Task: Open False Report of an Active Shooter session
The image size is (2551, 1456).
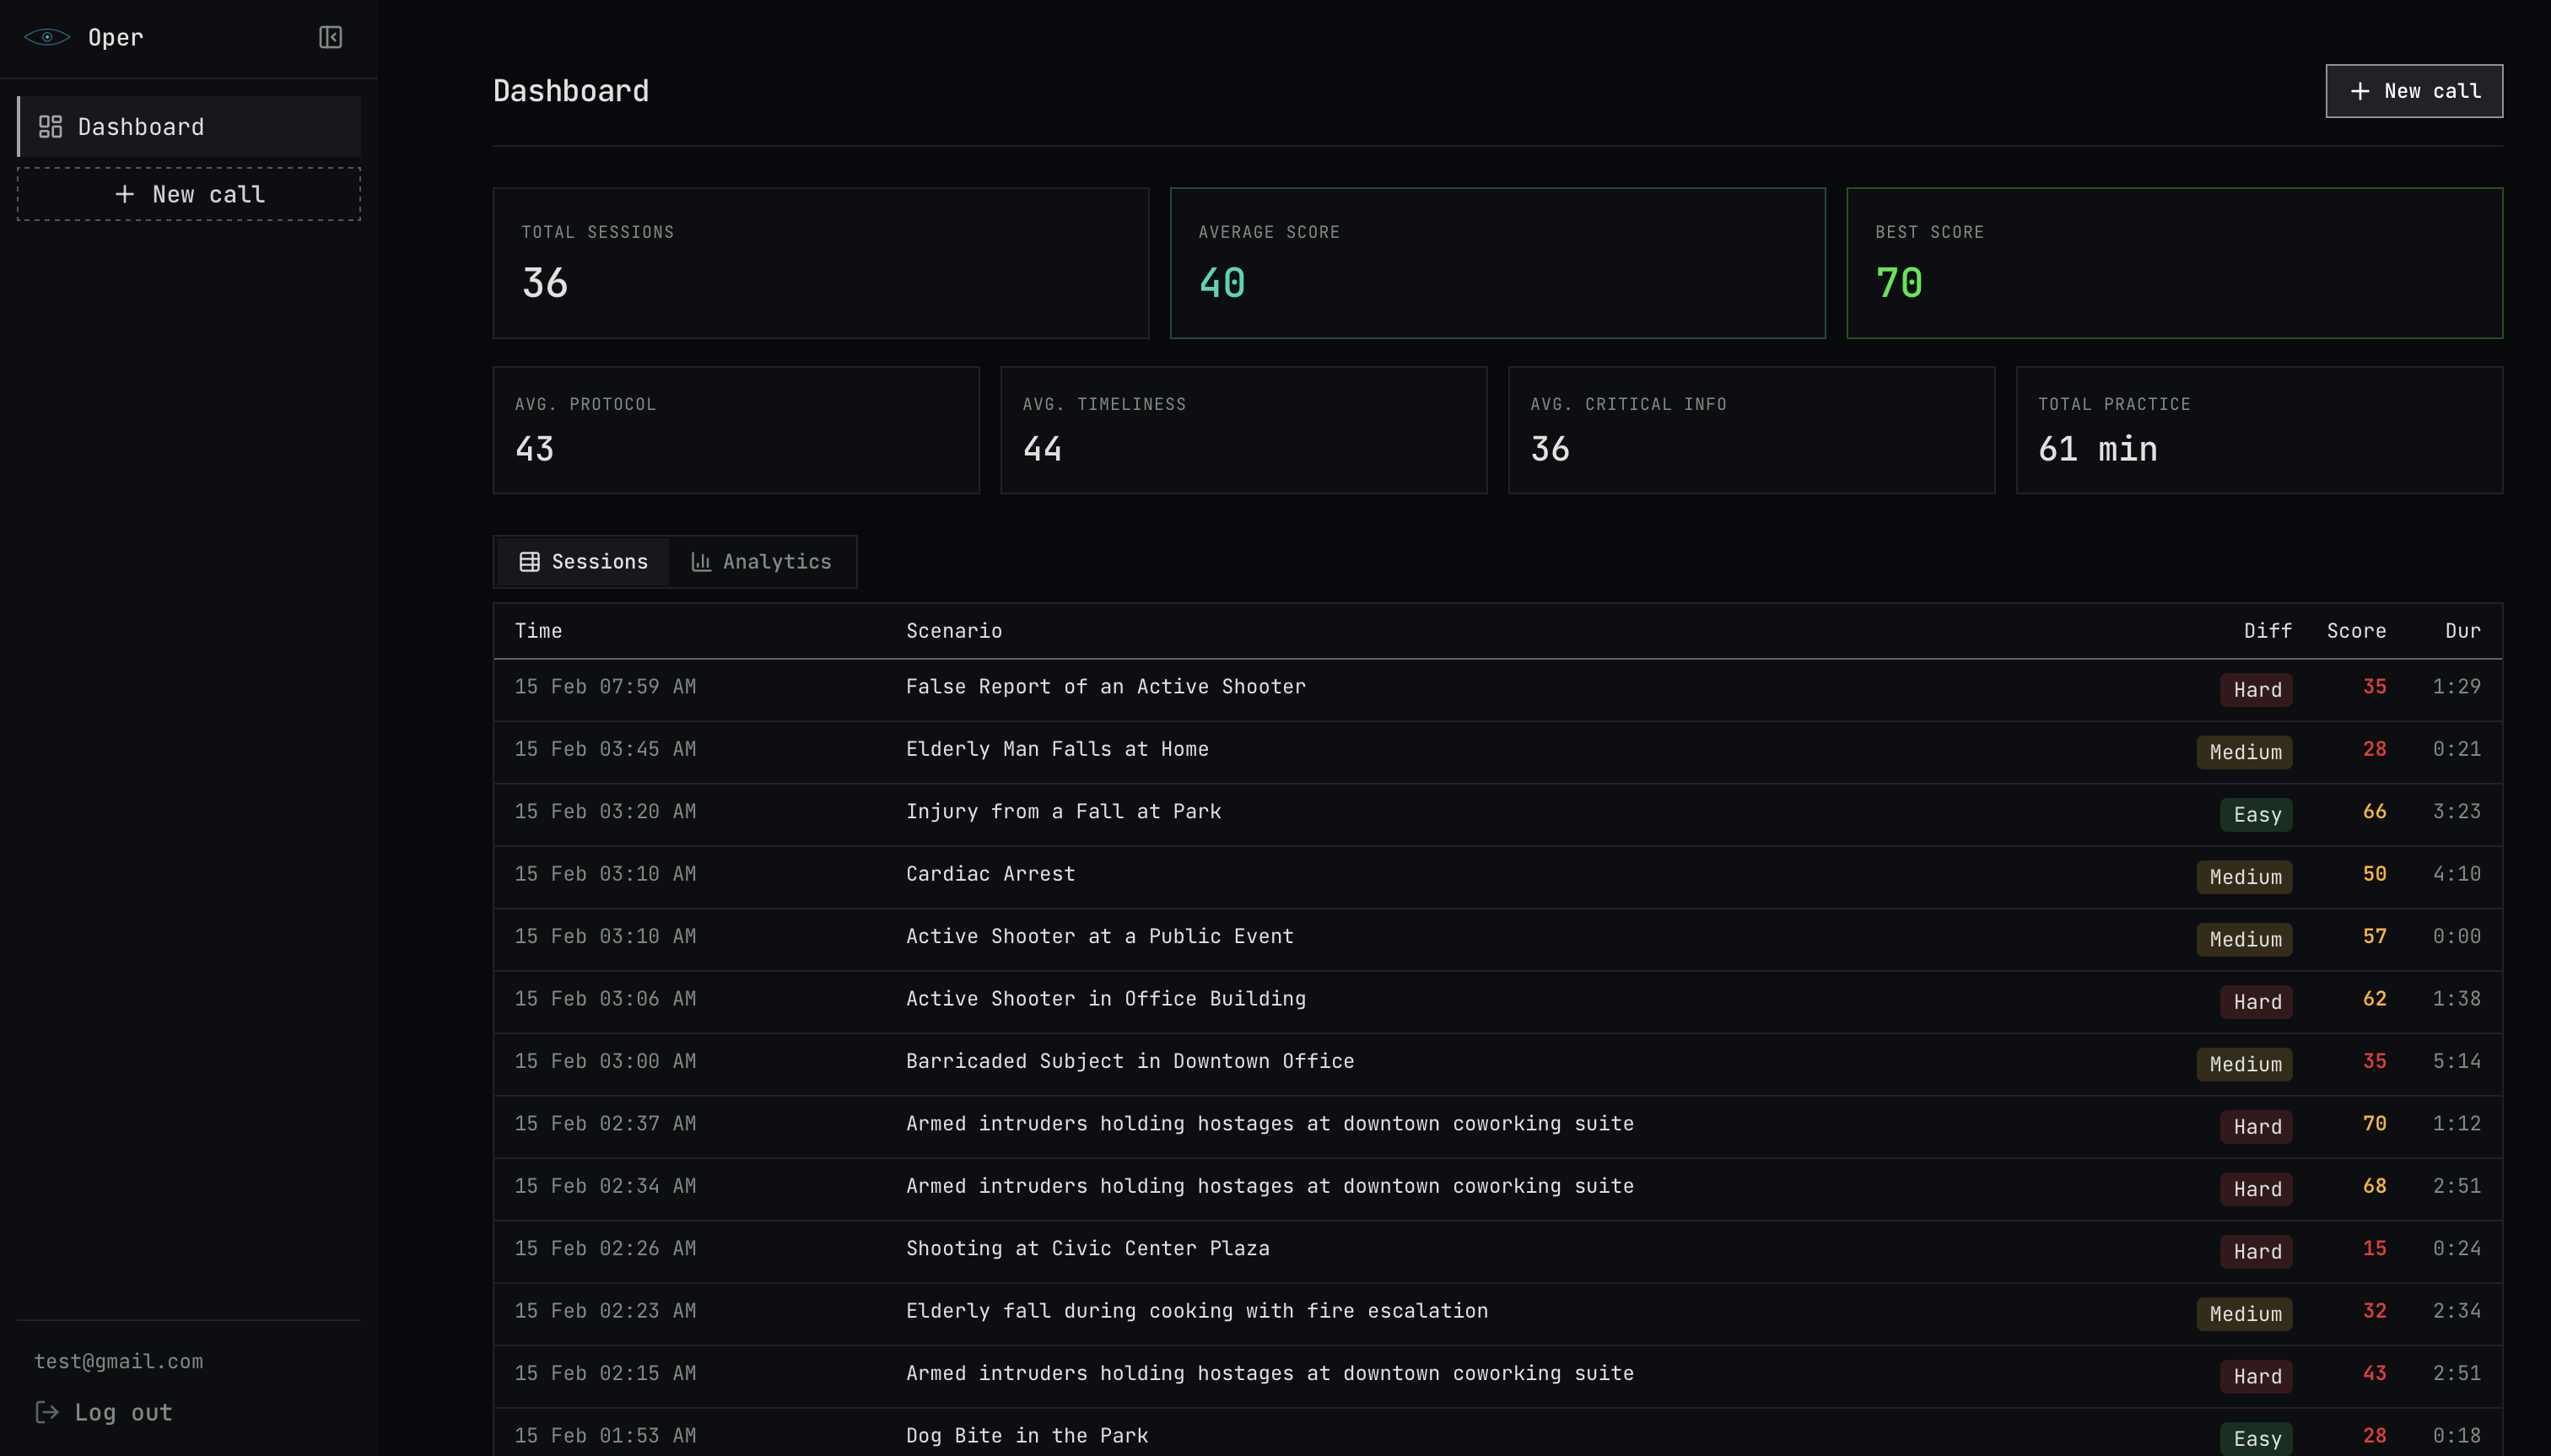Action: (x=1105, y=687)
